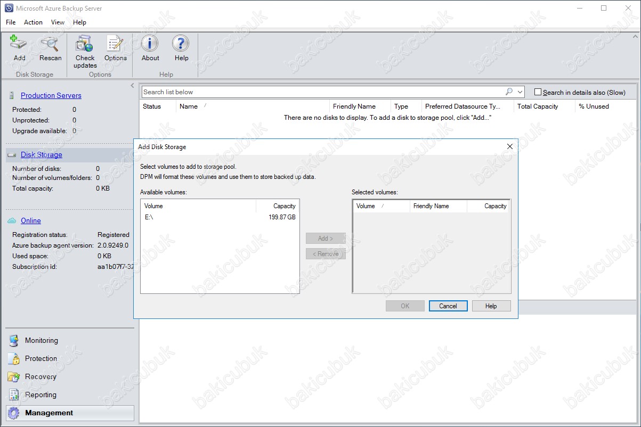This screenshot has width=641, height=427.
Task: Open the View menu
Action: click(58, 22)
